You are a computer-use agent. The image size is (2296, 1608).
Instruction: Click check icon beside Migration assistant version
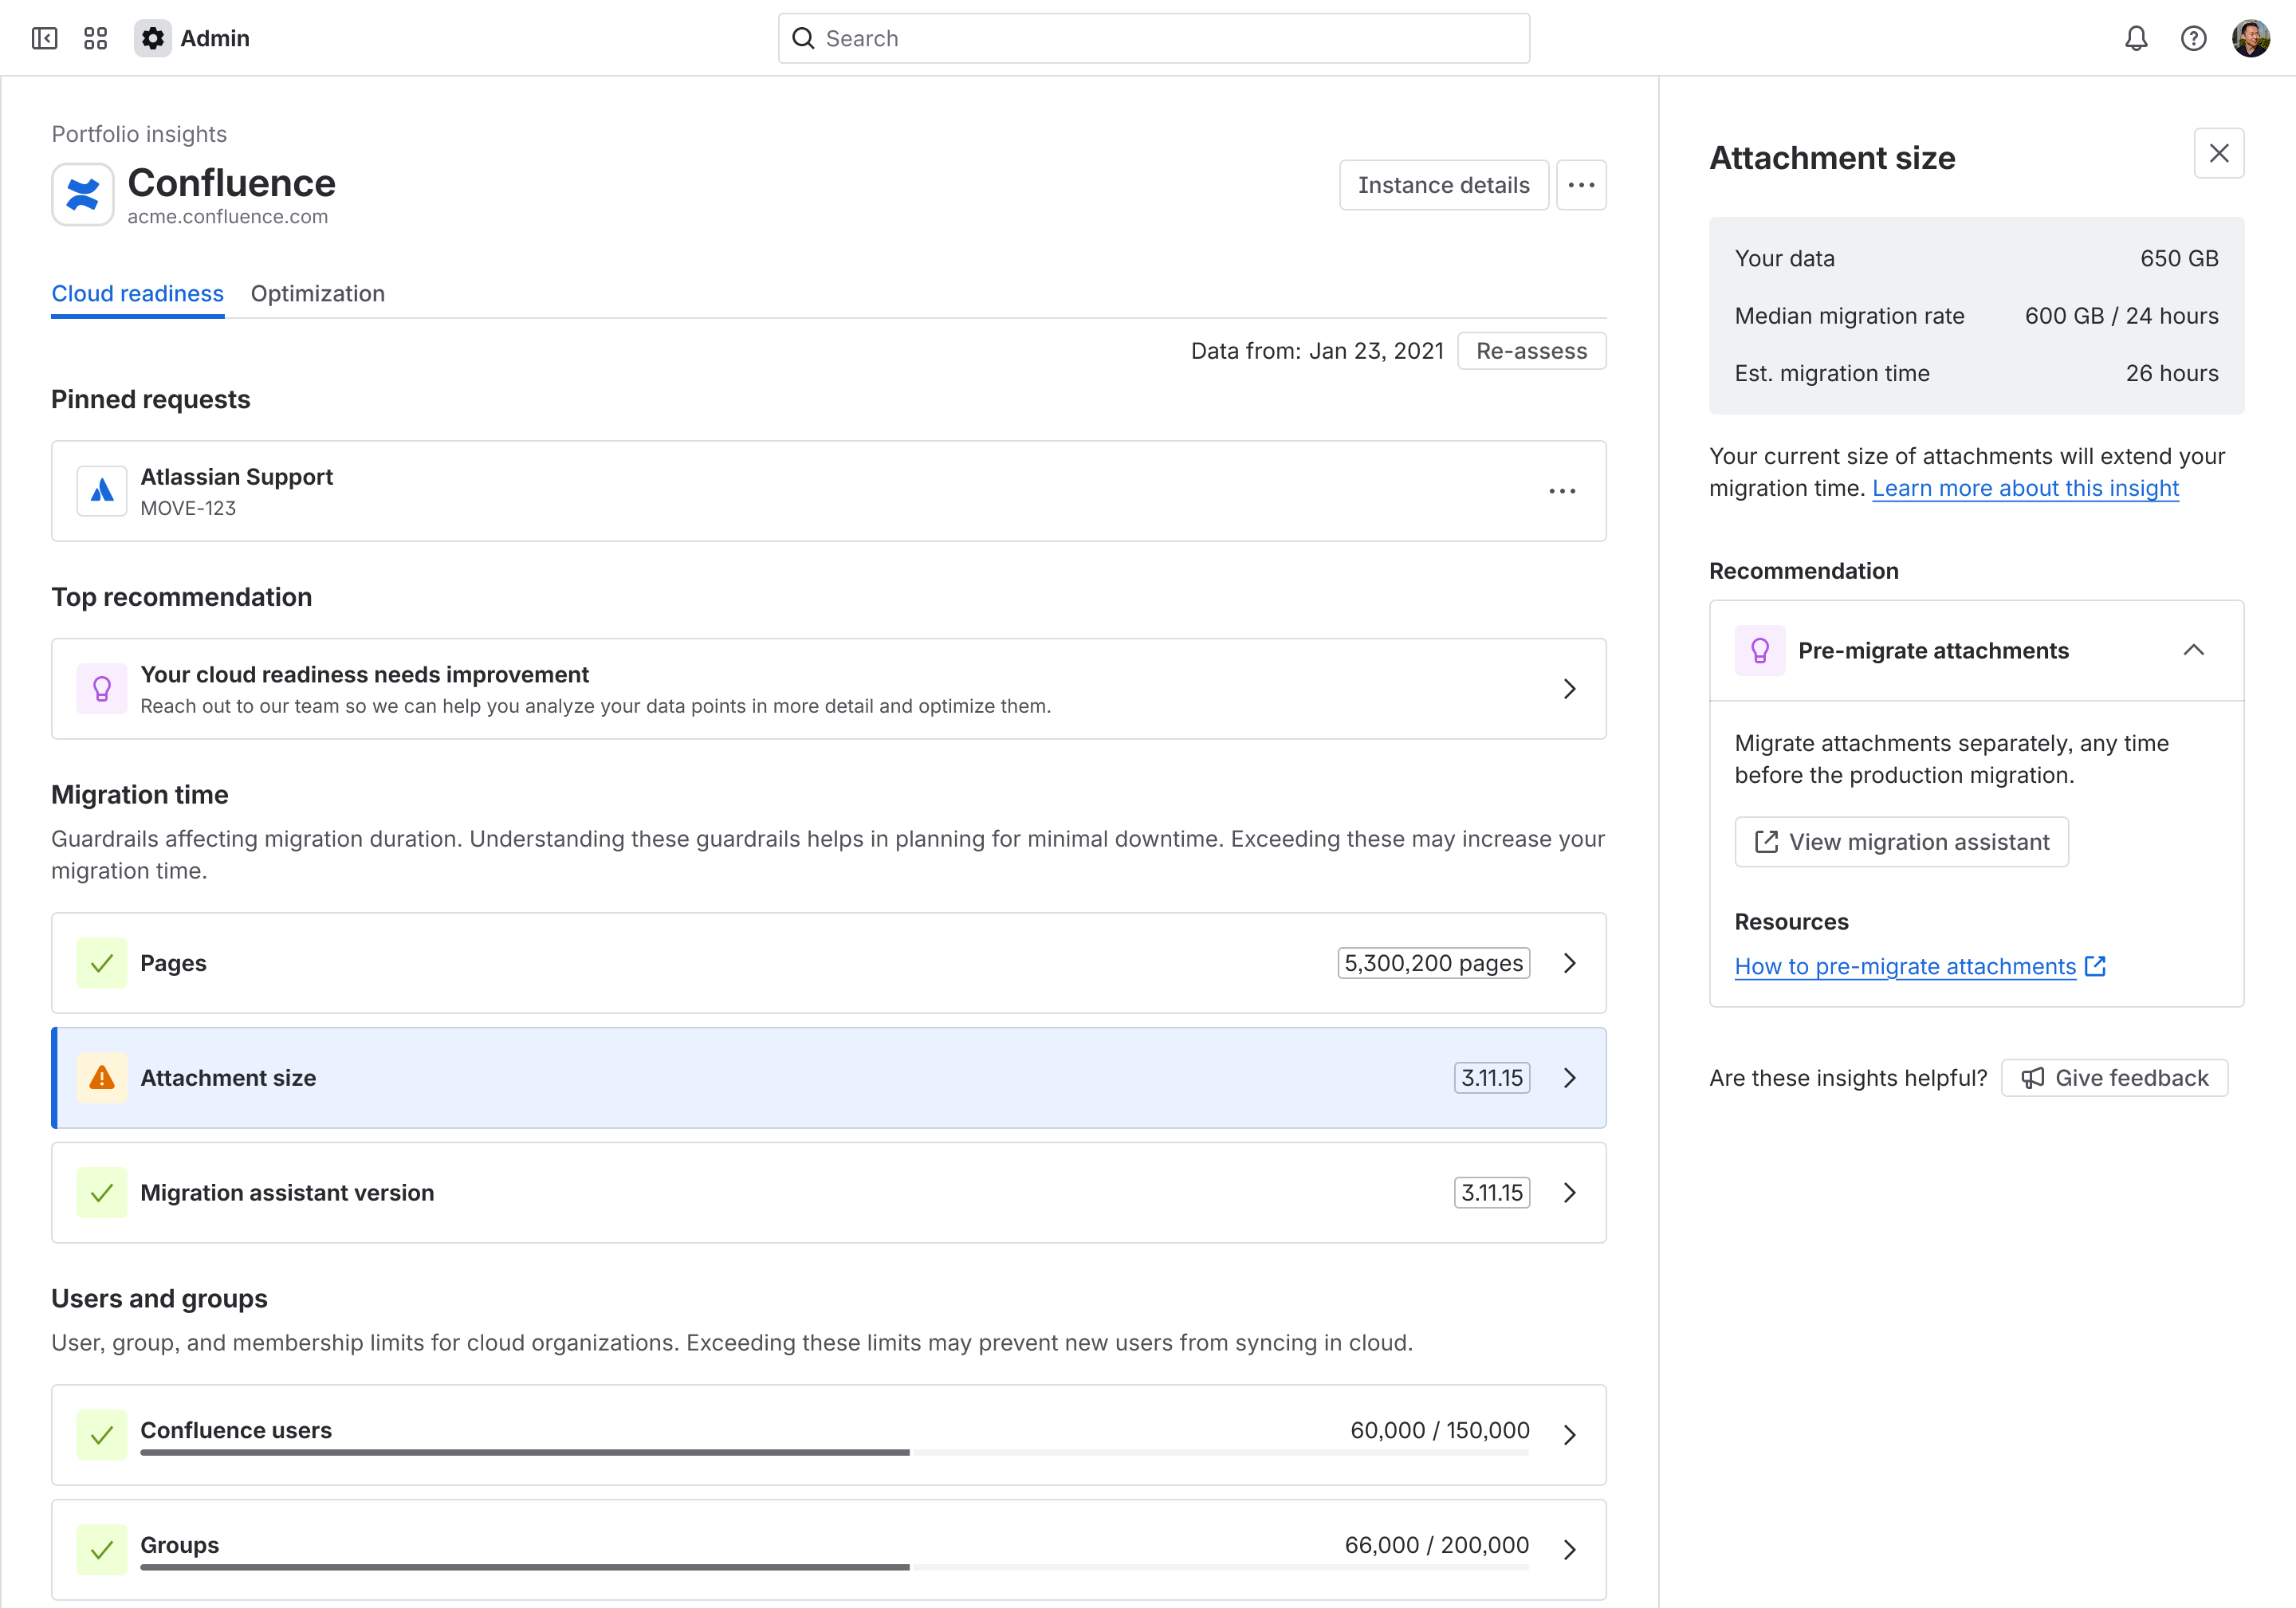pyautogui.click(x=102, y=1193)
